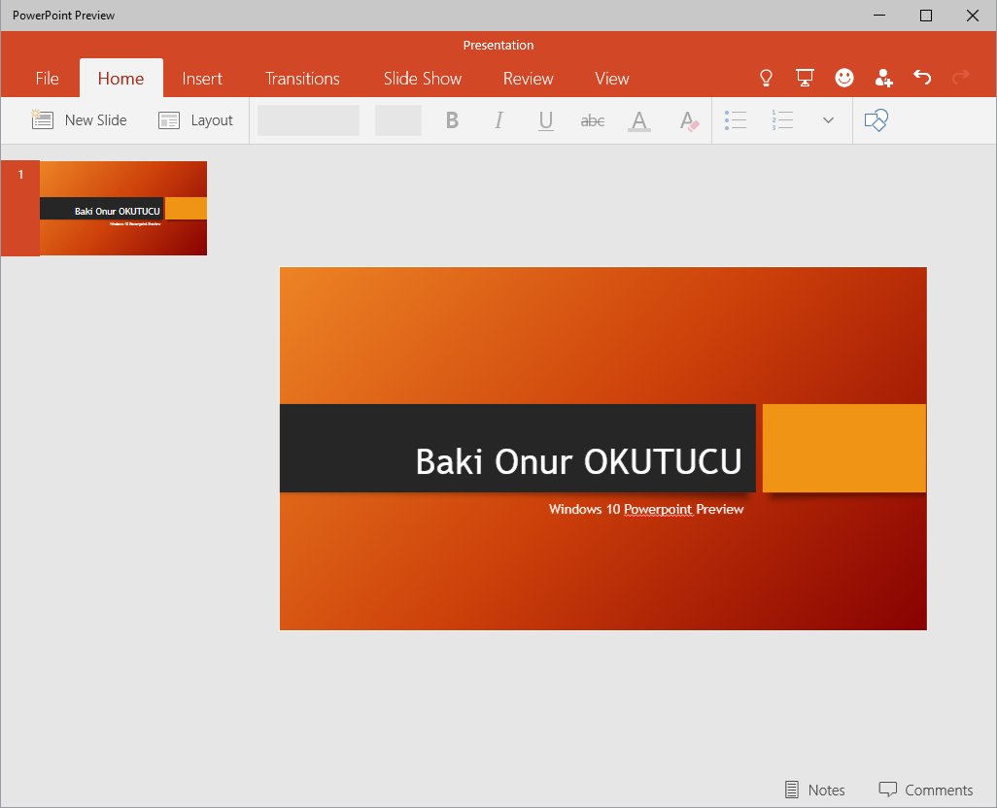997x808 pixels.
Task: Click the title text Baki Onur OKUTUCU
Action: pos(578,461)
